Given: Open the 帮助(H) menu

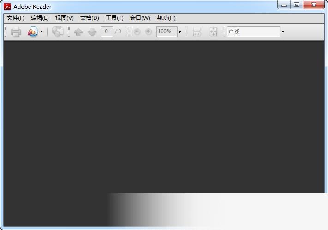Looking at the screenshot, I should [x=166, y=18].
